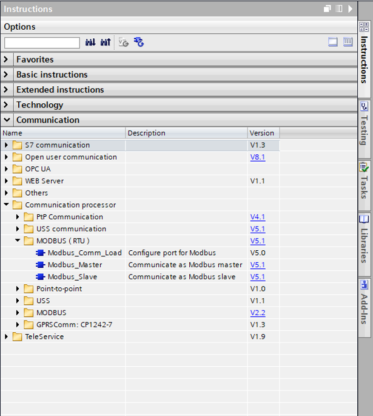
Task: Click the V4.1 version link for PtP Communication
Action: 258,217
